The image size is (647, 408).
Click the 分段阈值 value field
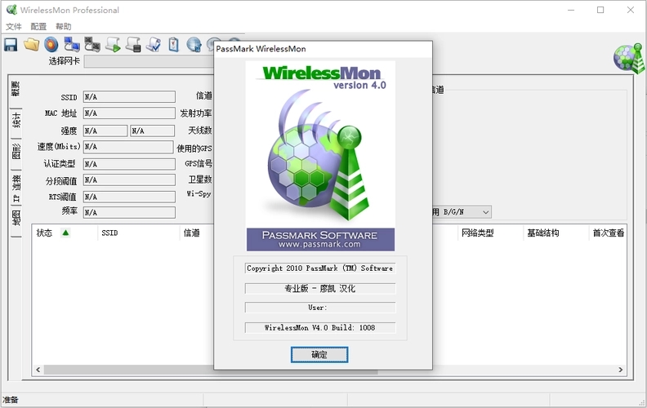pos(129,180)
